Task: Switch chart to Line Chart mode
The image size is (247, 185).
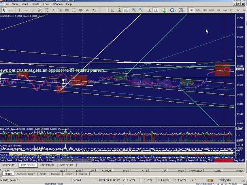Action: (x=126, y=10)
